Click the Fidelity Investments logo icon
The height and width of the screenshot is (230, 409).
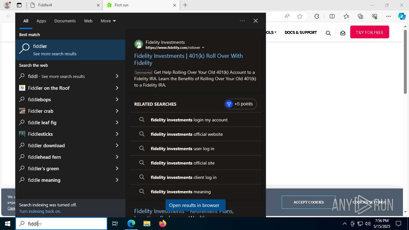point(139,44)
